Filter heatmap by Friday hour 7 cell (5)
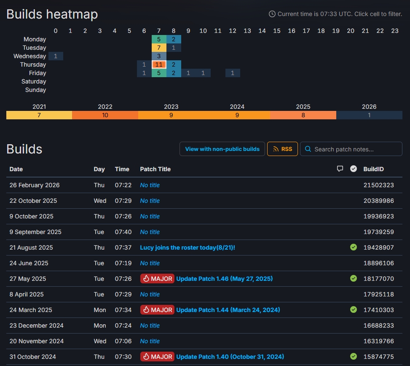410x366 pixels. click(x=159, y=73)
